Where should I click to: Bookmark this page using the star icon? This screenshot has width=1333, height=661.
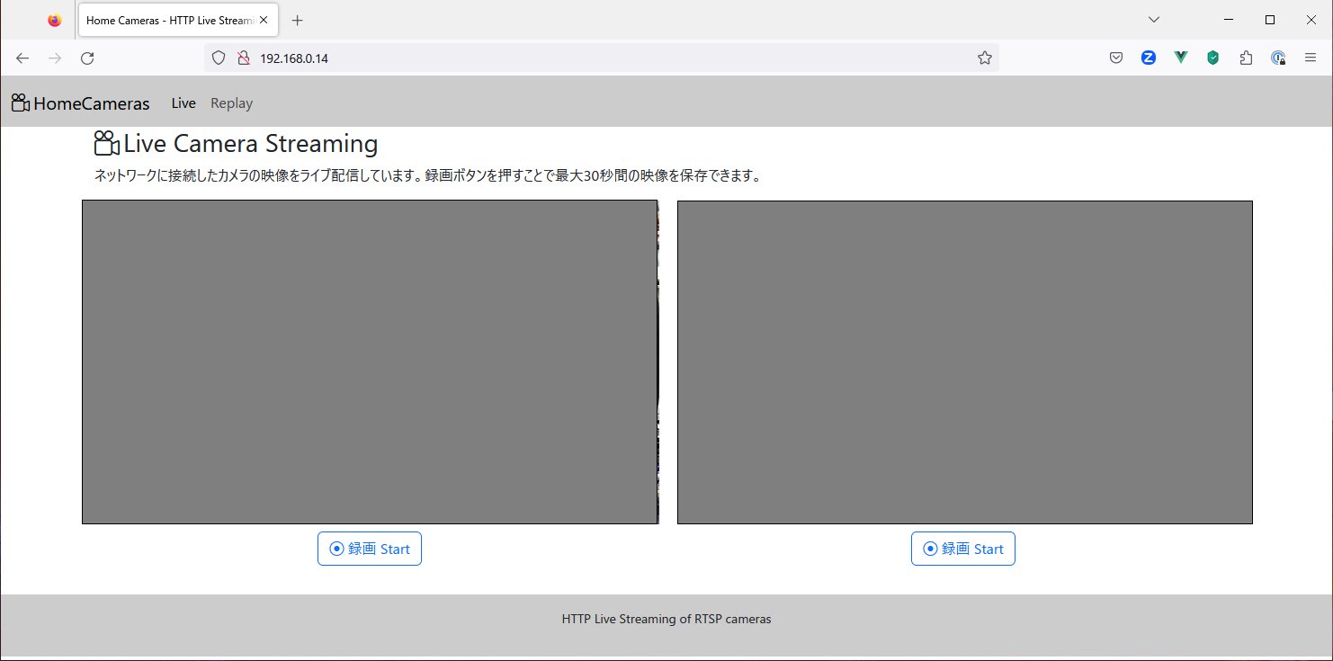(984, 57)
